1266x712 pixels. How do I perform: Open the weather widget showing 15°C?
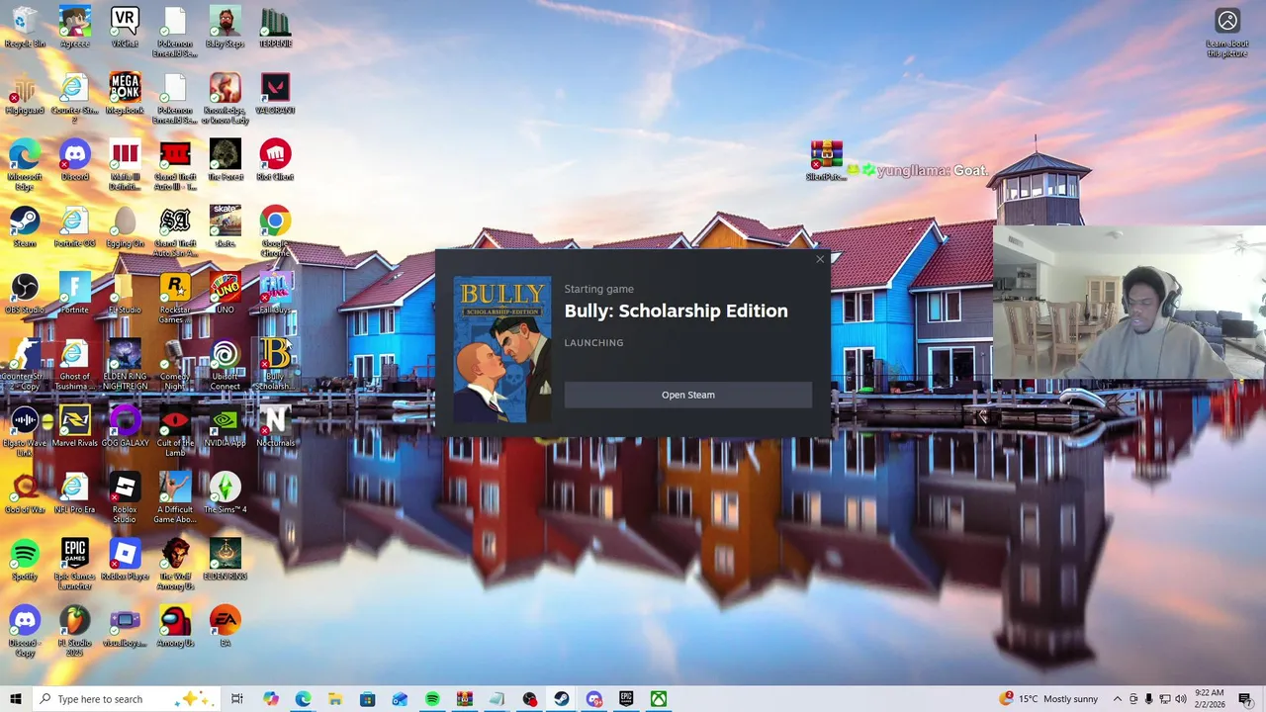[x=1048, y=699]
